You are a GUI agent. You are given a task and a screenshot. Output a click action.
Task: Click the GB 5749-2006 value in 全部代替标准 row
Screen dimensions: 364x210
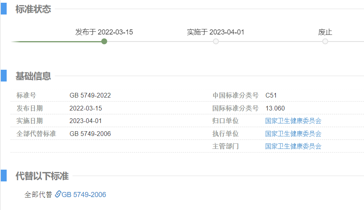(x=90, y=134)
